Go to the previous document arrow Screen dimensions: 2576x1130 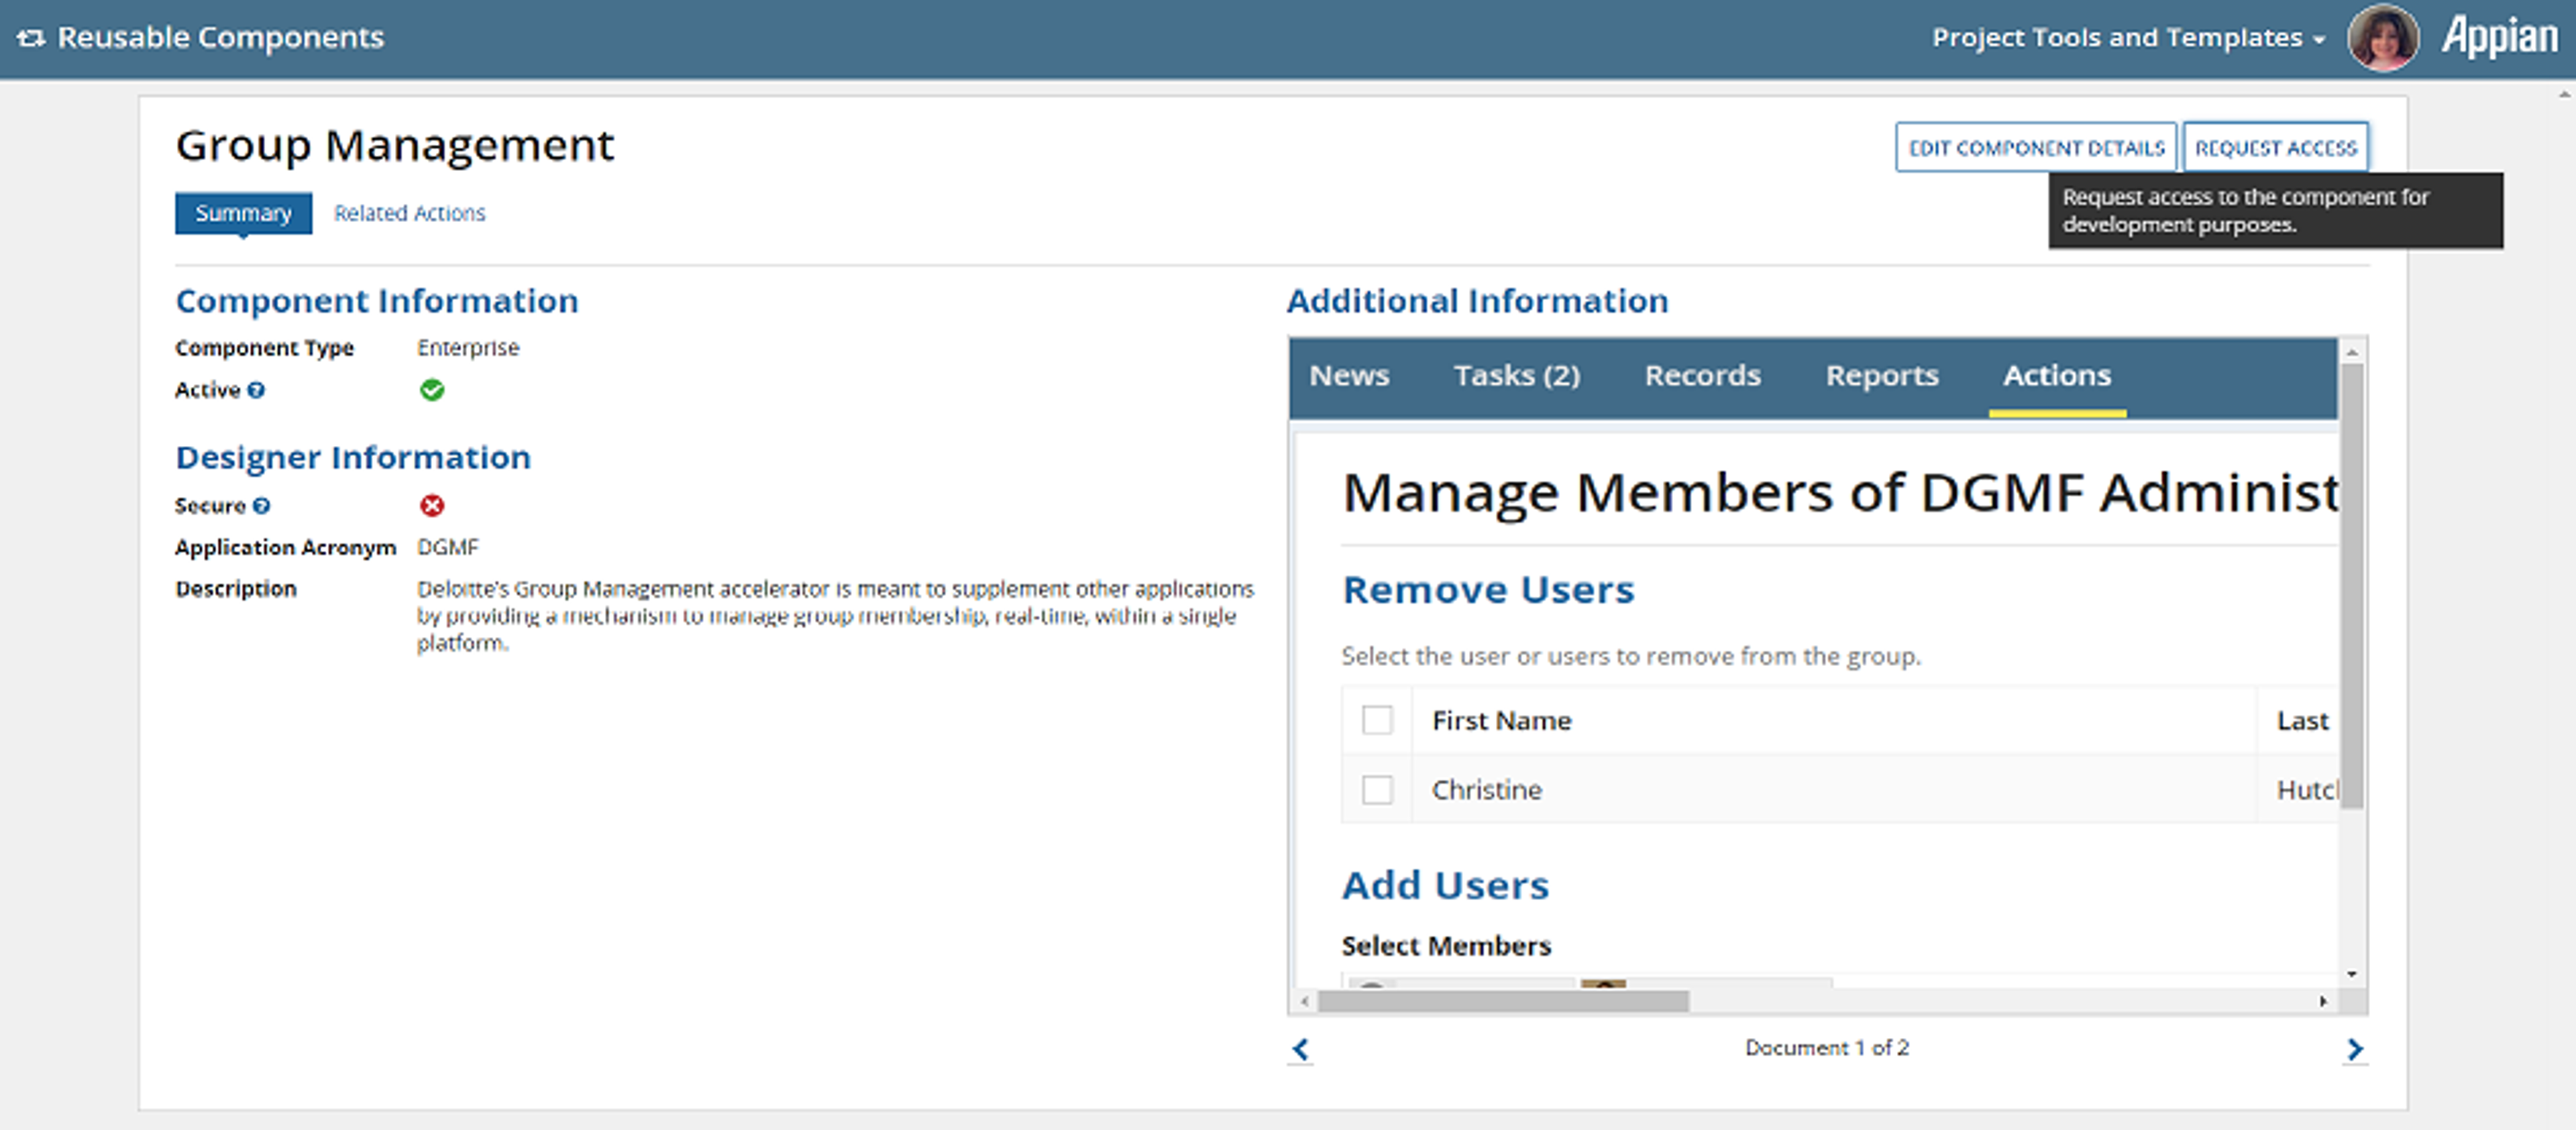(x=1300, y=1049)
